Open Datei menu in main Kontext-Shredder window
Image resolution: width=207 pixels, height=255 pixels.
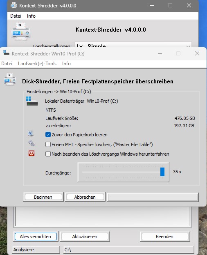click(16, 16)
